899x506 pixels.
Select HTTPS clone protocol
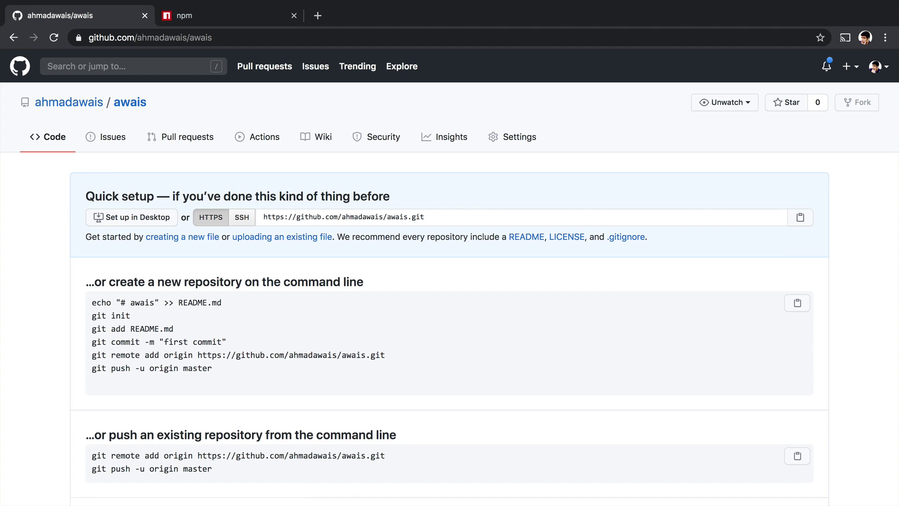coord(211,217)
